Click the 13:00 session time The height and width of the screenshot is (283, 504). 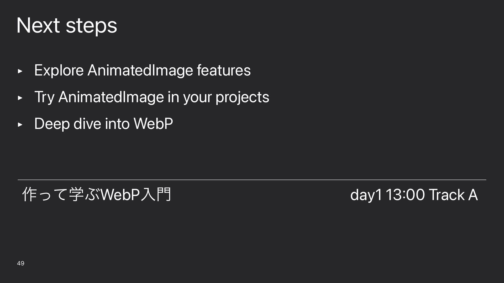click(405, 195)
